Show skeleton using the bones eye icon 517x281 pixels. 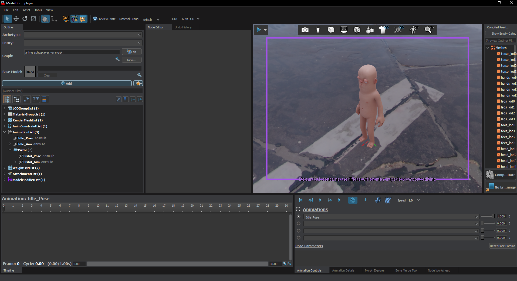[414, 30]
